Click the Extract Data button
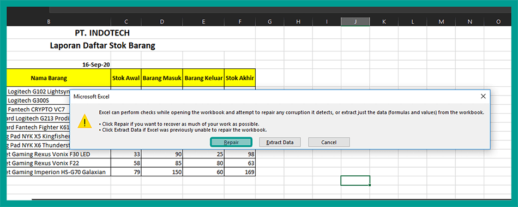Viewport: 518px width, 207px height. pos(280,142)
